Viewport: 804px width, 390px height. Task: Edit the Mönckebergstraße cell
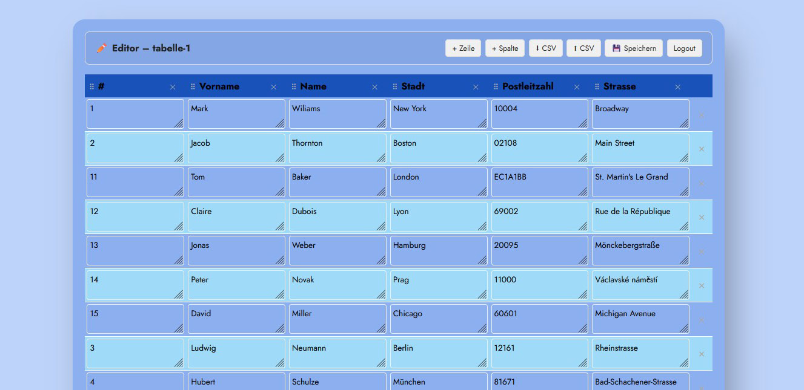[640, 251]
